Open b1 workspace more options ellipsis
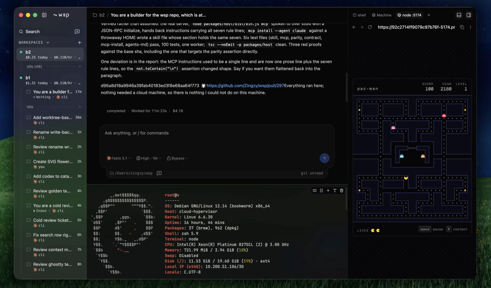Viewport: 491px width, 288px height. pos(79,83)
